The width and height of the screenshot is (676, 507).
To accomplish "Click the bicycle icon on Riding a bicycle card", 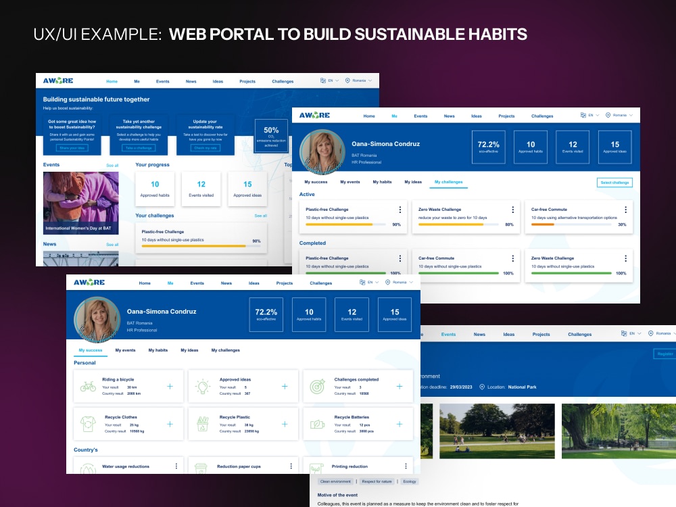I will (x=88, y=386).
